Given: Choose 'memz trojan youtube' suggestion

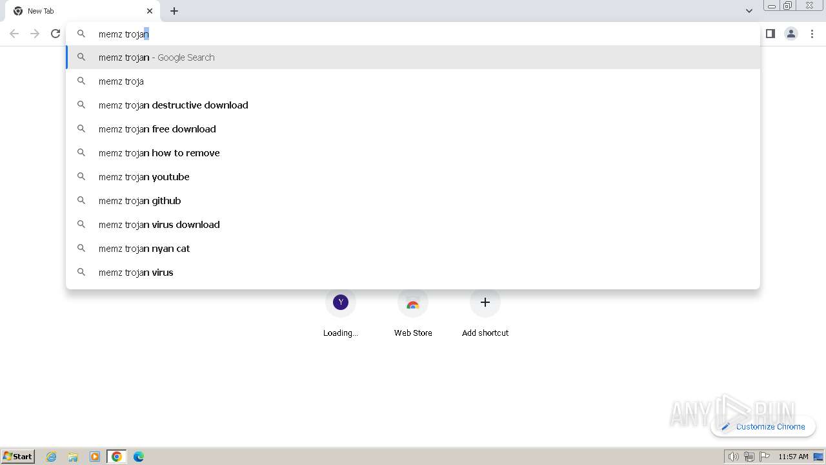Looking at the screenshot, I should [x=413, y=177].
